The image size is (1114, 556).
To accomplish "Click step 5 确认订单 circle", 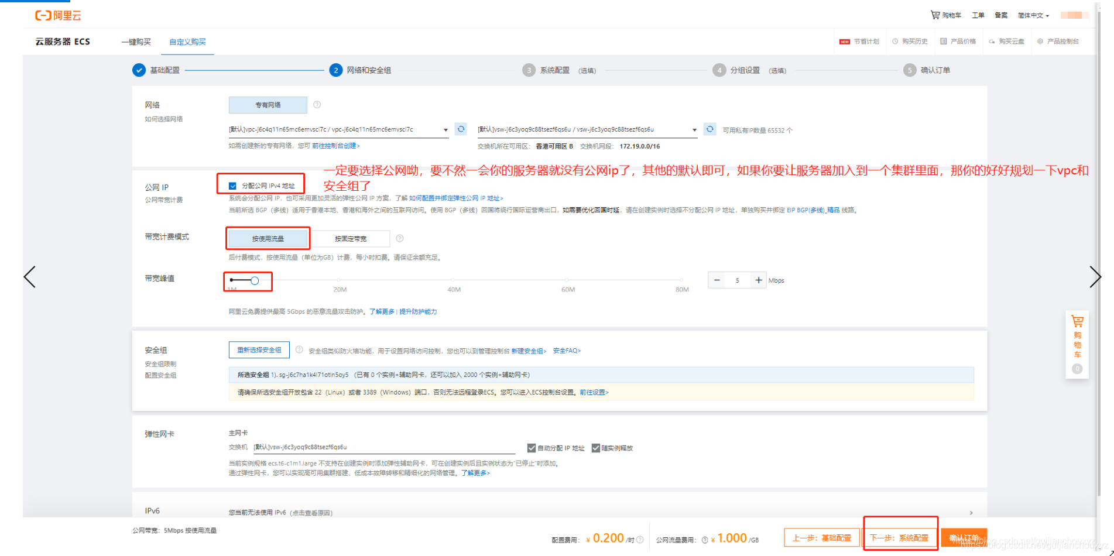I will 909,70.
